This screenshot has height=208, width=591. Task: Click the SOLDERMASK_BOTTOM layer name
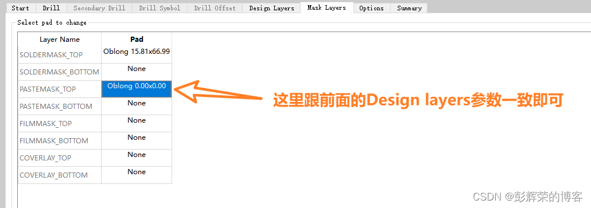[59, 72]
